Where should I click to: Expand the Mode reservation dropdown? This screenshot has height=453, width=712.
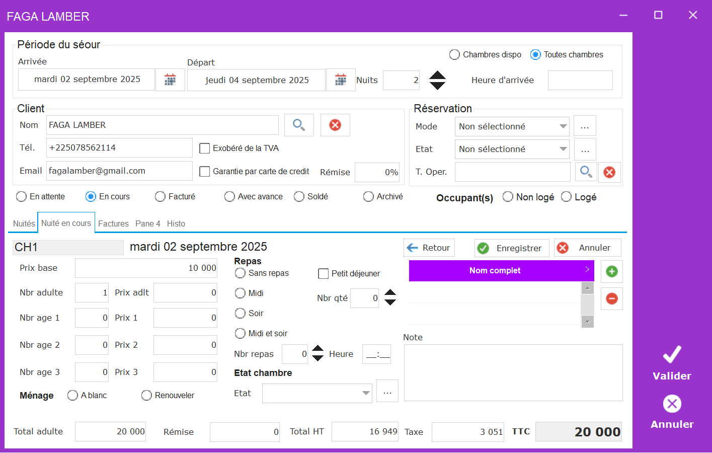coord(563,126)
